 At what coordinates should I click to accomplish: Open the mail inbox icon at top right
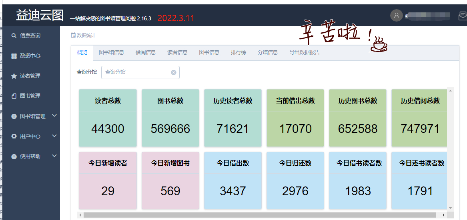tap(462, 16)
